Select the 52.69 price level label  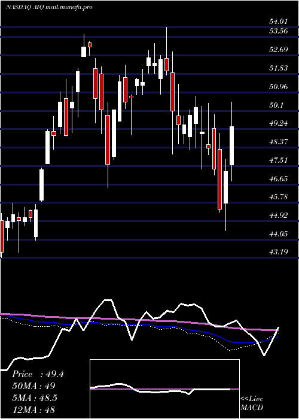(x=279, y=50)
